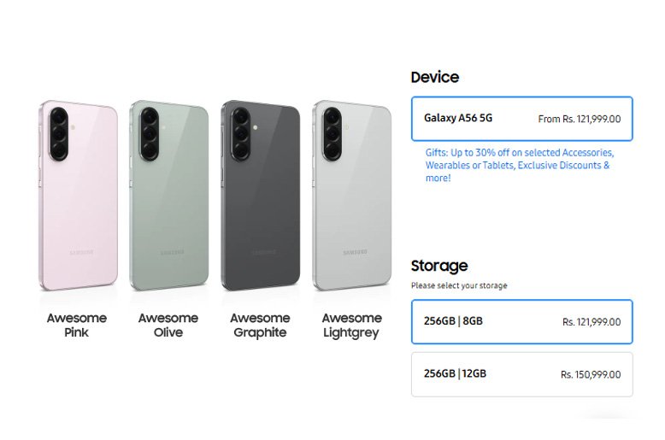Choose the 256GB | 8GB storage option
The height and width of the screenshot is (440, 665).
[521, 321]
